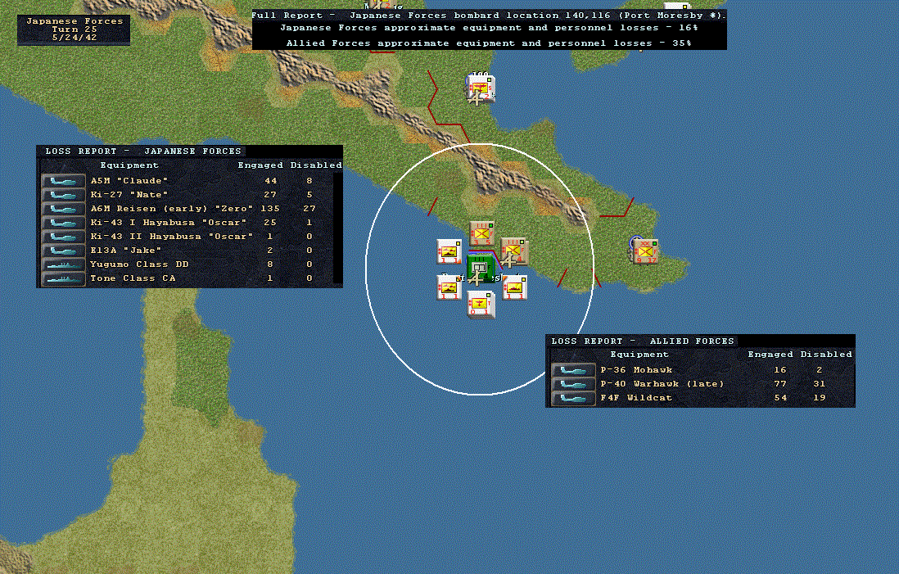Click the P-40 Warhawk aircraft icon
Image resolution: width=899 pixels, height=574 pixels.
tap(573, 384)
